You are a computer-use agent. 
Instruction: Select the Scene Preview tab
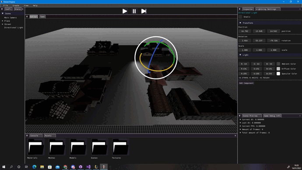click(252, 116)
